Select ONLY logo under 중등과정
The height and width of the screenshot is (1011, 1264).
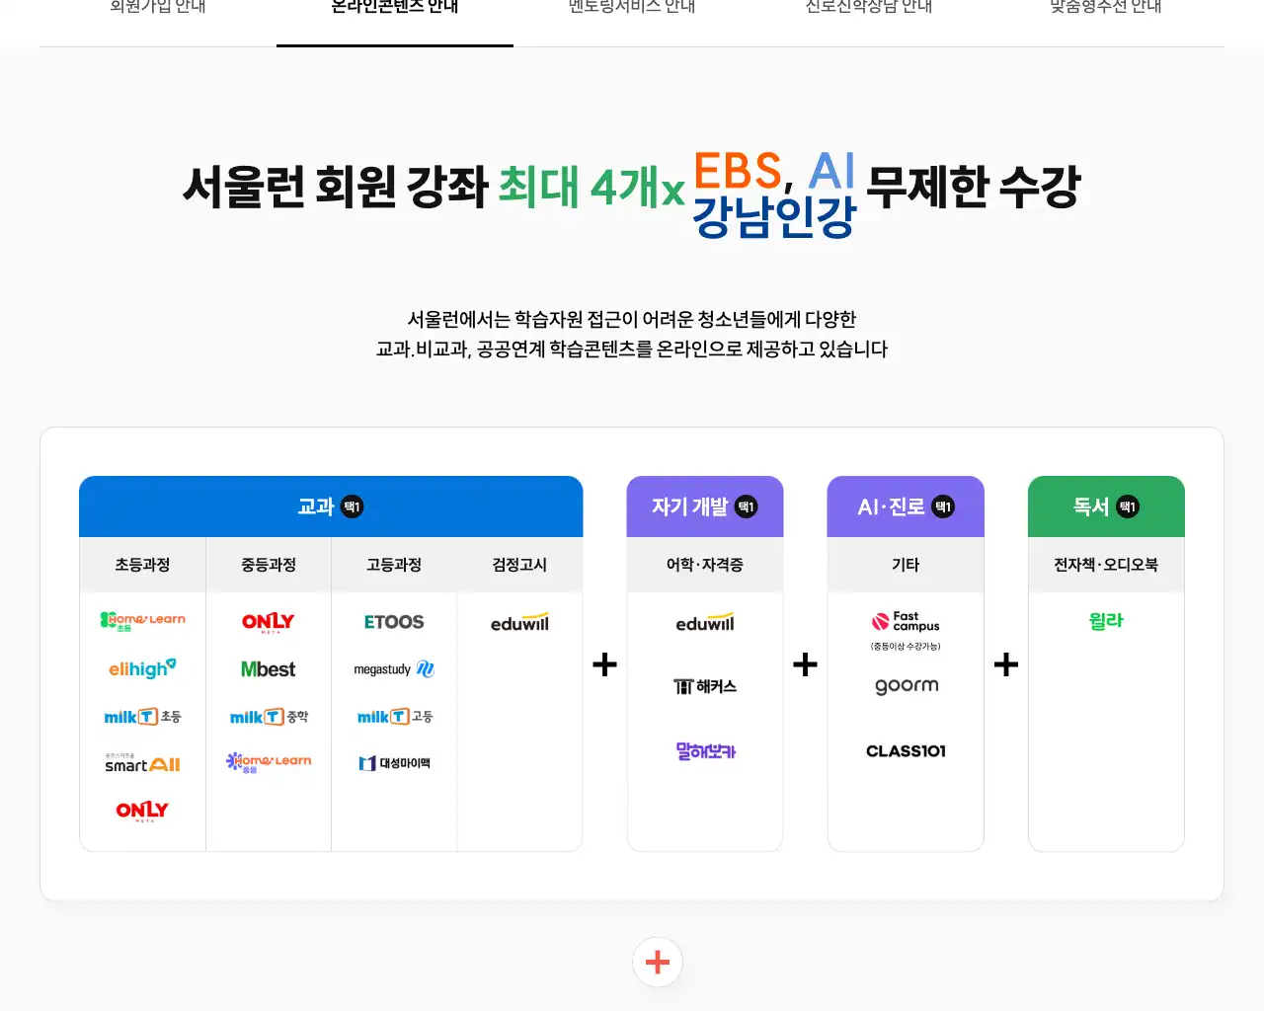click(269, 622)
